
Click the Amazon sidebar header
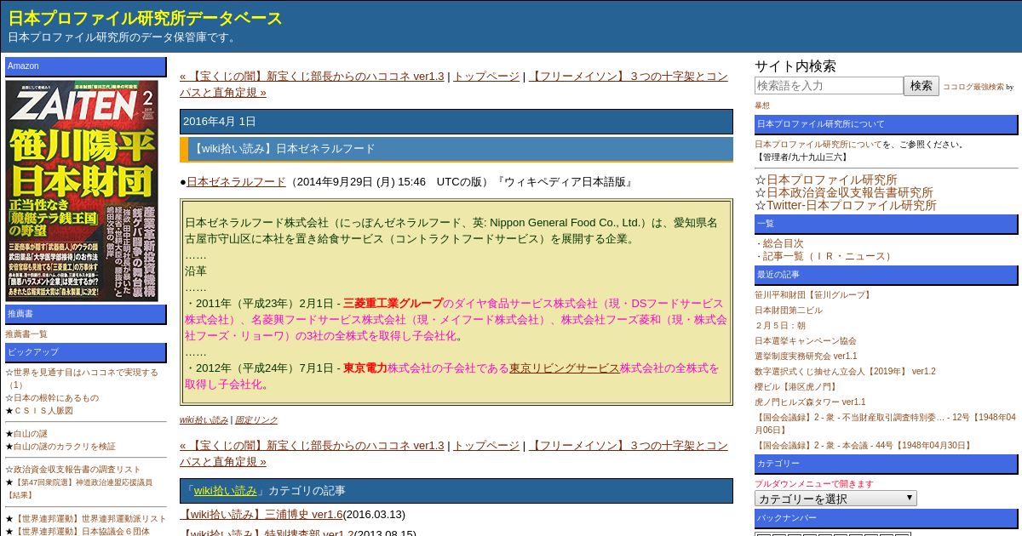86,66
